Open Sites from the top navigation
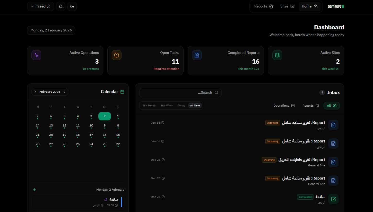The height and width of the screenshot is (212, 373). click(x=287, y=6)
